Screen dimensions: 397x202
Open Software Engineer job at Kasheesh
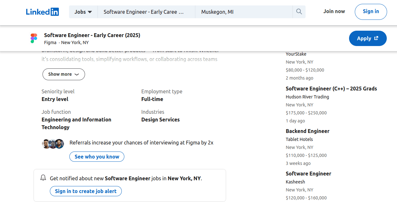(308, 174)
